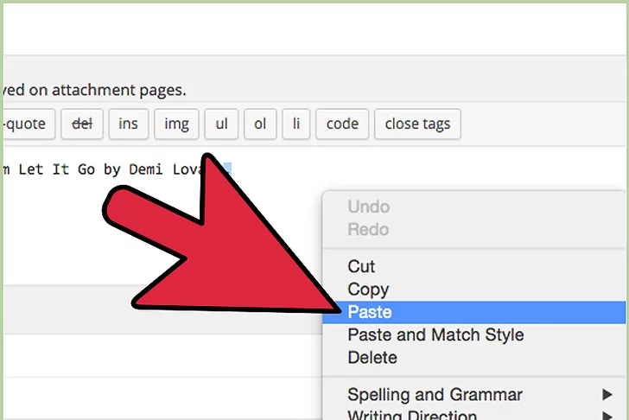
Task: Pick Delete from the context menu
Action: pos(372,357)
